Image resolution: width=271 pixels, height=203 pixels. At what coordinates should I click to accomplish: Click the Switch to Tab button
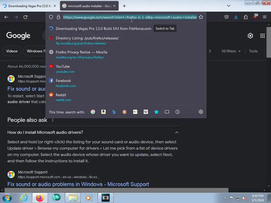coord(165,29)
